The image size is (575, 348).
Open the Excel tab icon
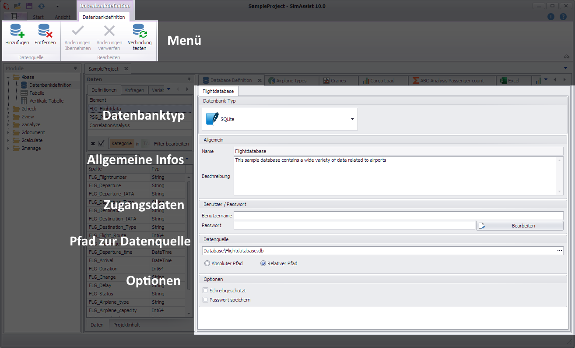(x=504, y=81)
